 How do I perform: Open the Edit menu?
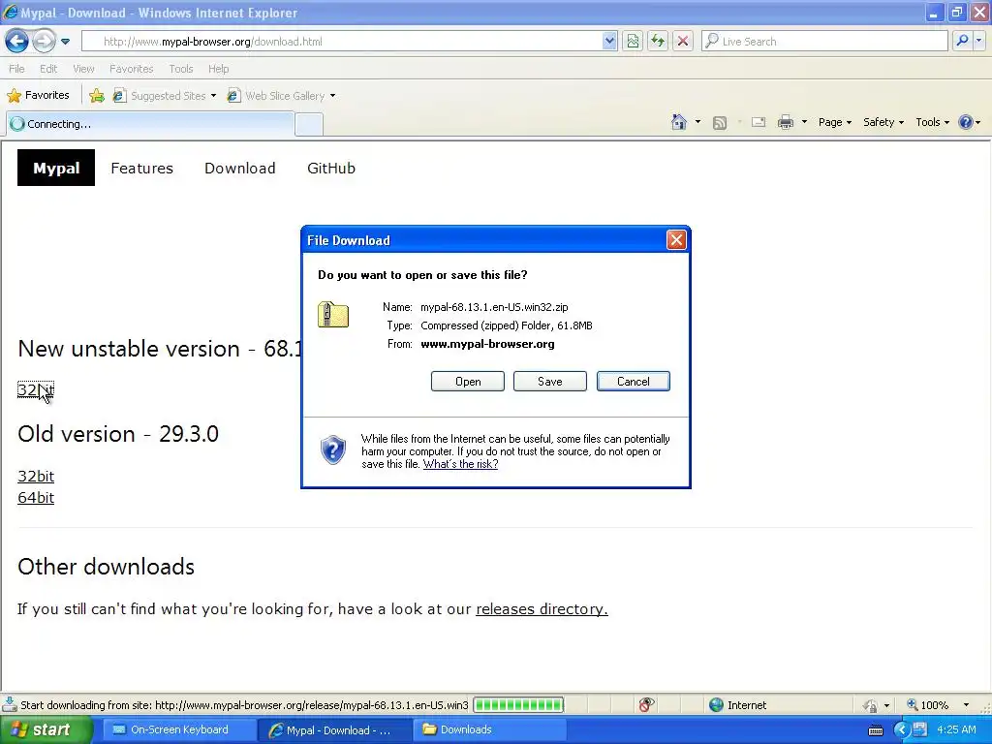(x=48, y=69)
